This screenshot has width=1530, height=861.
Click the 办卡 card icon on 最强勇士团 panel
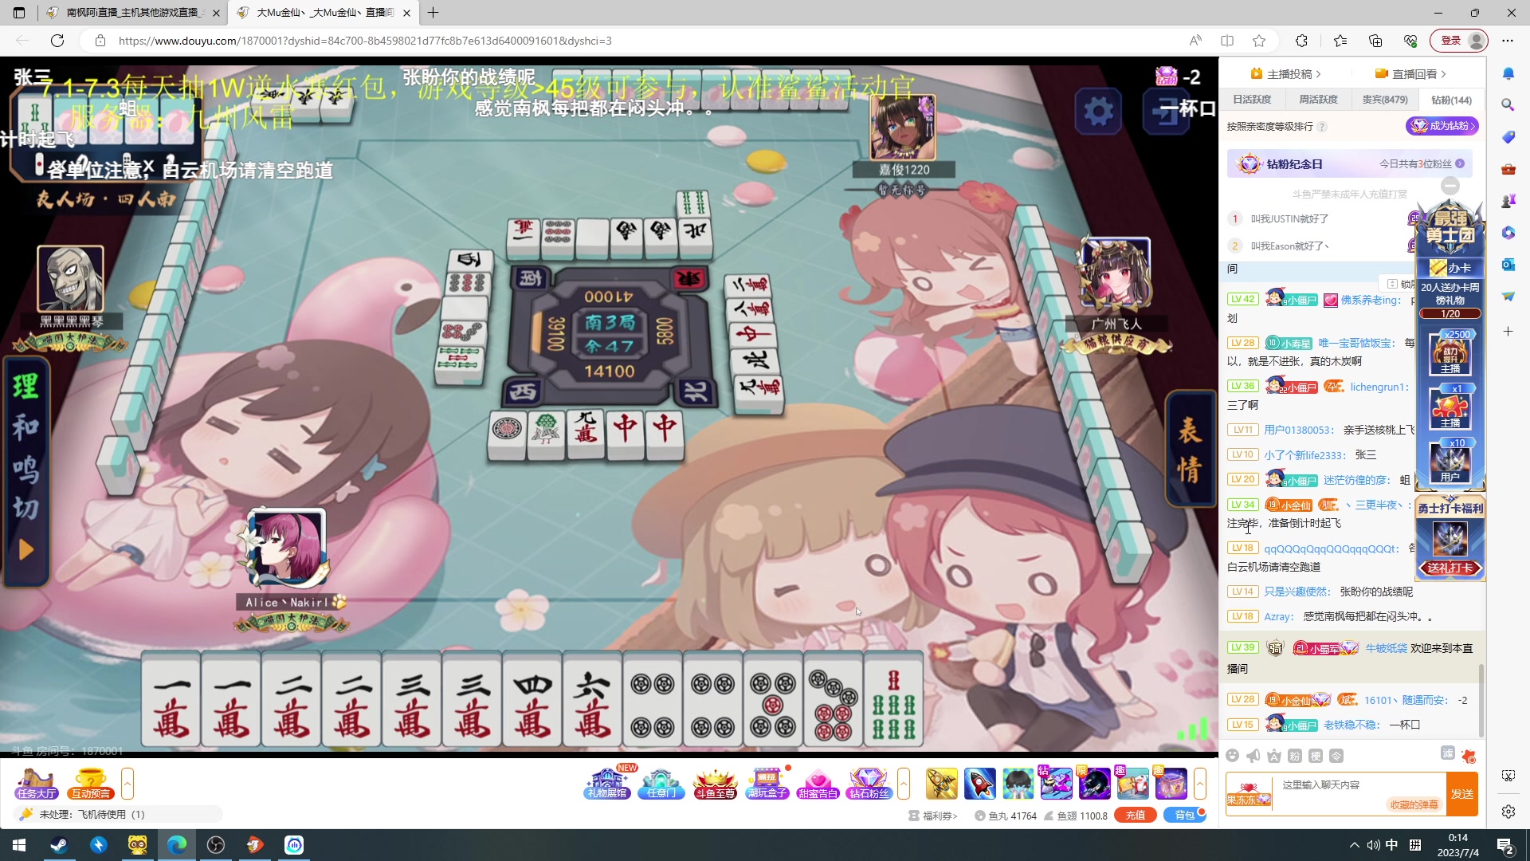tap(1450, 268)
